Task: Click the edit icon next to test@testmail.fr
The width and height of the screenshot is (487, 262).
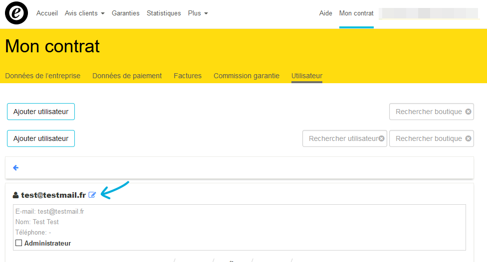Action: tap(92, 195)
